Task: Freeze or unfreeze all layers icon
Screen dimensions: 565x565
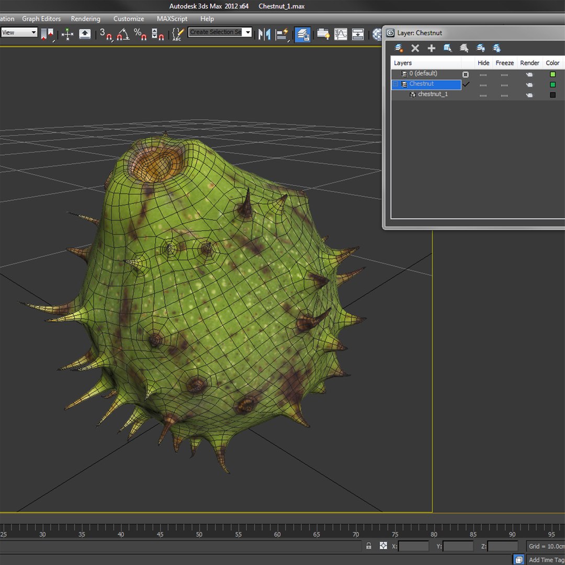Action: pos(497,48)
